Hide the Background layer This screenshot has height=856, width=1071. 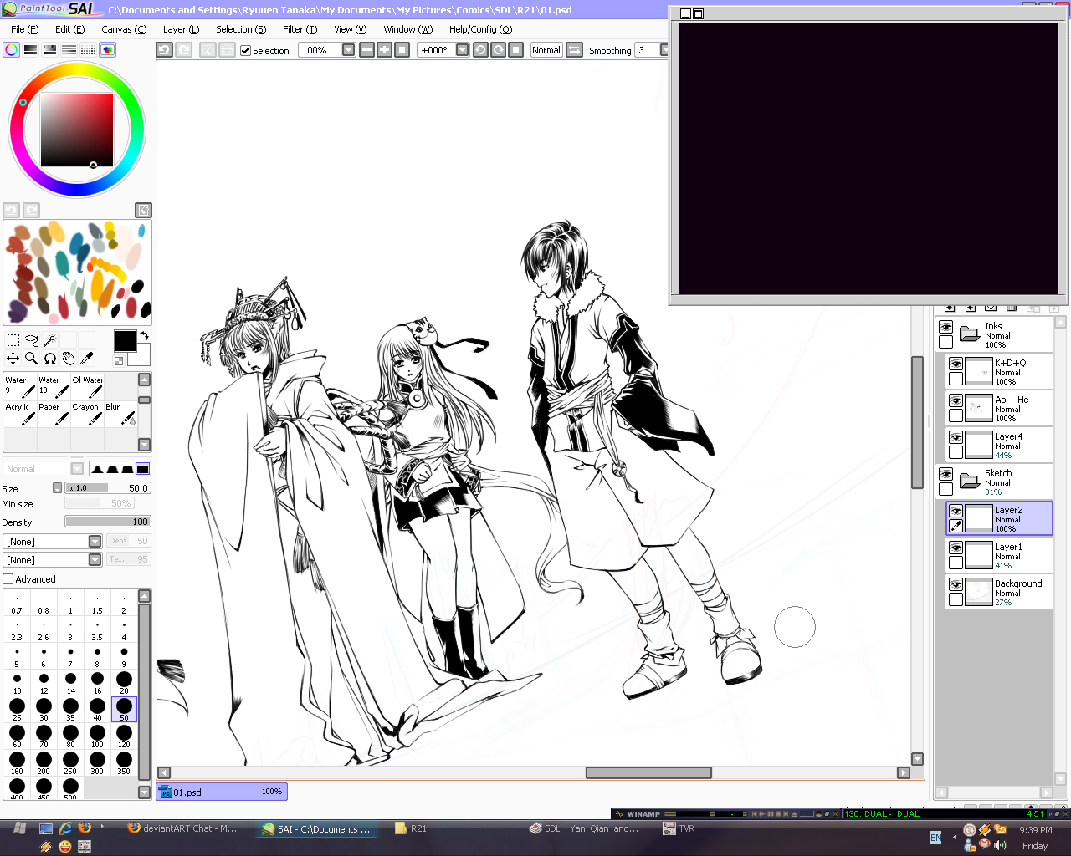click(956, 584)
